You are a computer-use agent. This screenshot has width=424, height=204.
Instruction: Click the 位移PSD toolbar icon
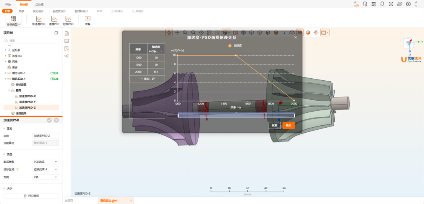[x=68, y=20]
